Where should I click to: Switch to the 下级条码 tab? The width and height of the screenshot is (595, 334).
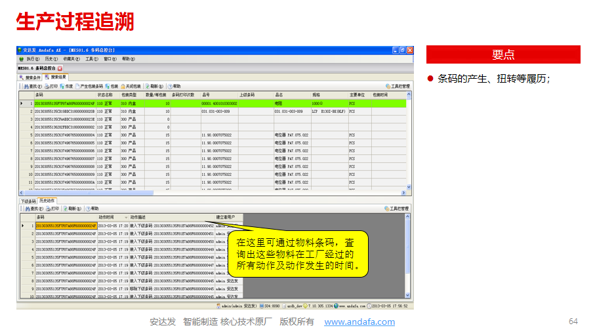click(x=28, y=201)
